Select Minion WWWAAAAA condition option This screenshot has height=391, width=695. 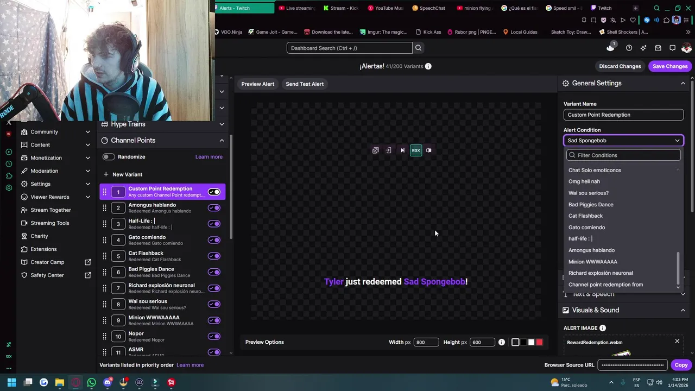(x=593, y=262)
